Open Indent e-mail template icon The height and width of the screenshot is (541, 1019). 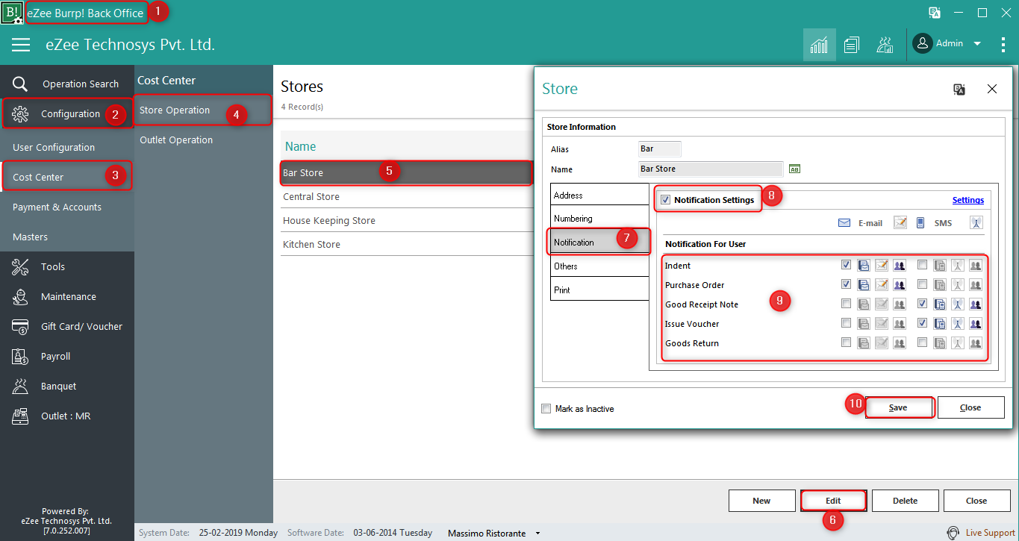coord(863,265)
